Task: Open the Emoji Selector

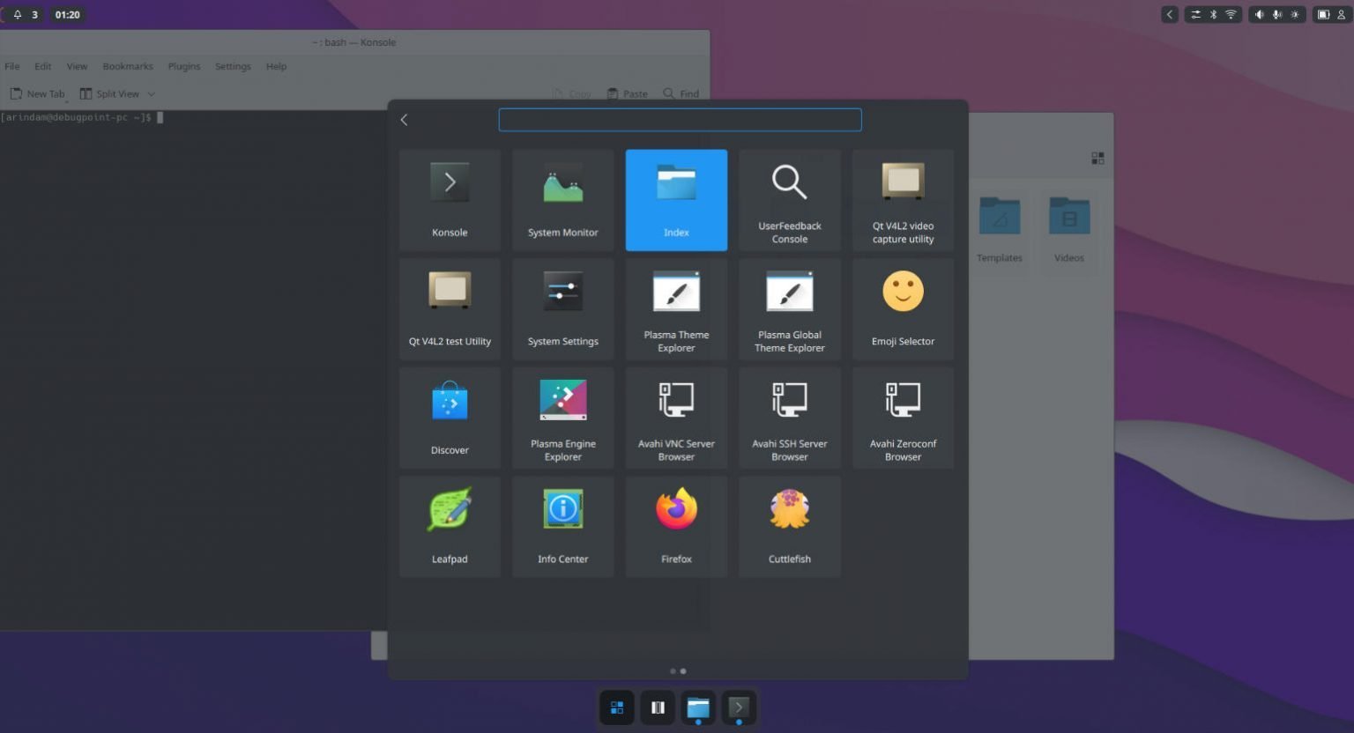Action: (902, 307)
